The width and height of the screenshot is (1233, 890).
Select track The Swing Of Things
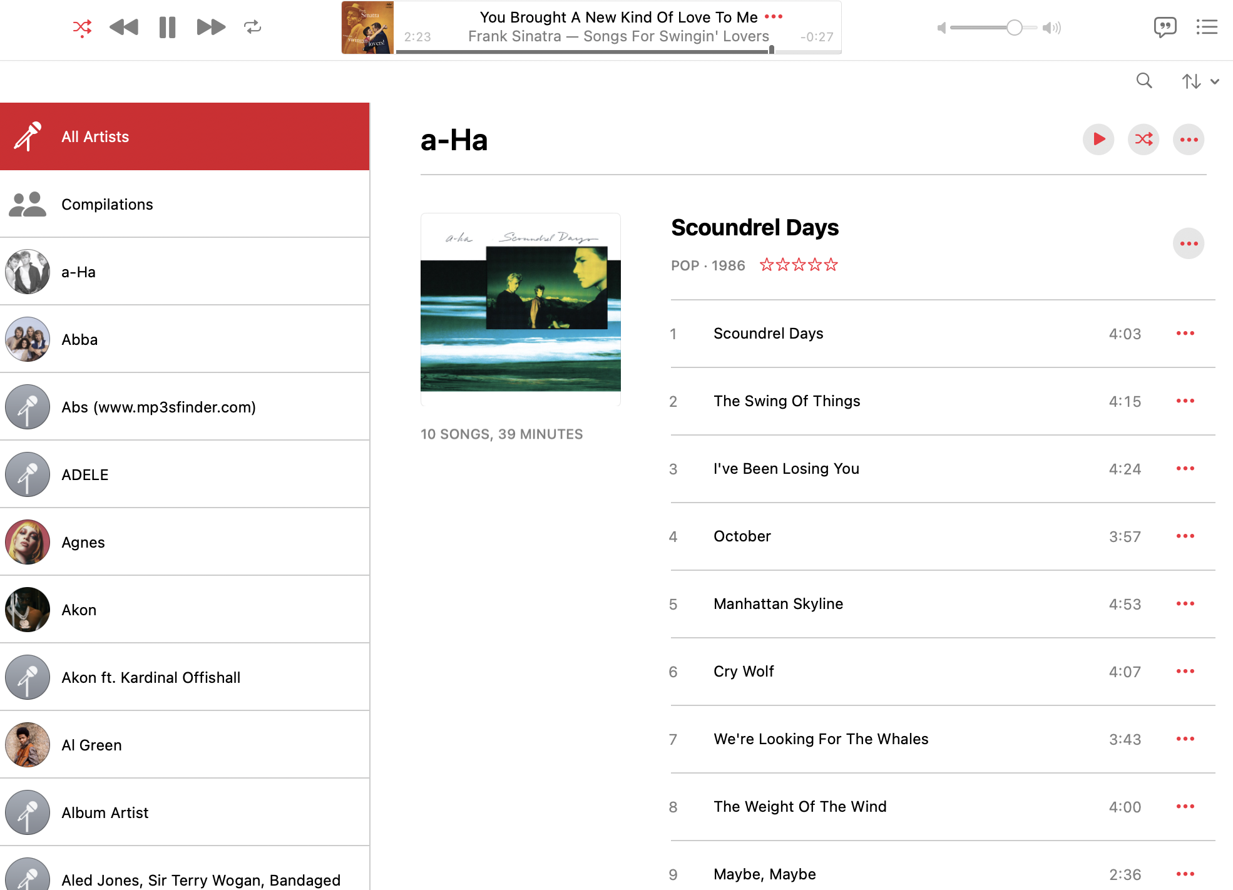click(x=943, y=401)
